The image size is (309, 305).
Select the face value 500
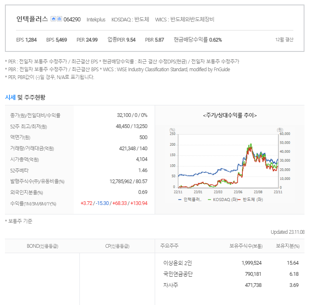143,137
